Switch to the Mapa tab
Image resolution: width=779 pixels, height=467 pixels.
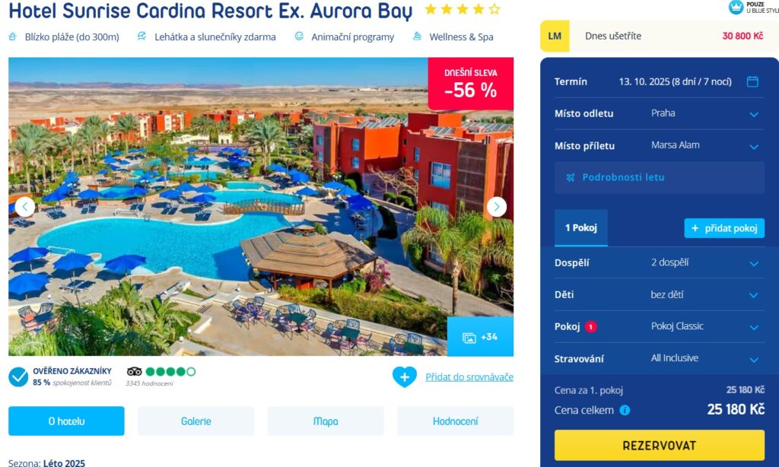(326, 421)
